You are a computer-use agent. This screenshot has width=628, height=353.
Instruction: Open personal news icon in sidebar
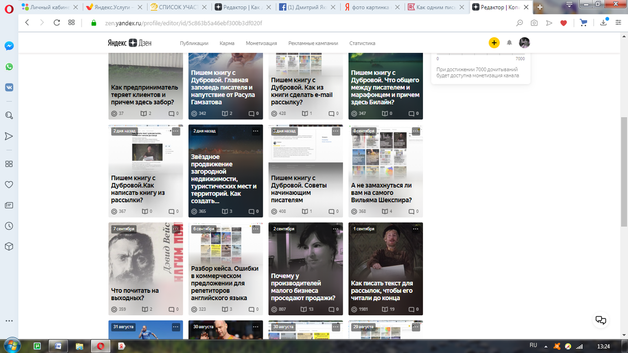[9, 205]
